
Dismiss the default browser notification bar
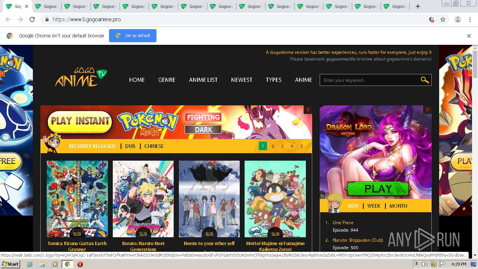coord(469,36)
